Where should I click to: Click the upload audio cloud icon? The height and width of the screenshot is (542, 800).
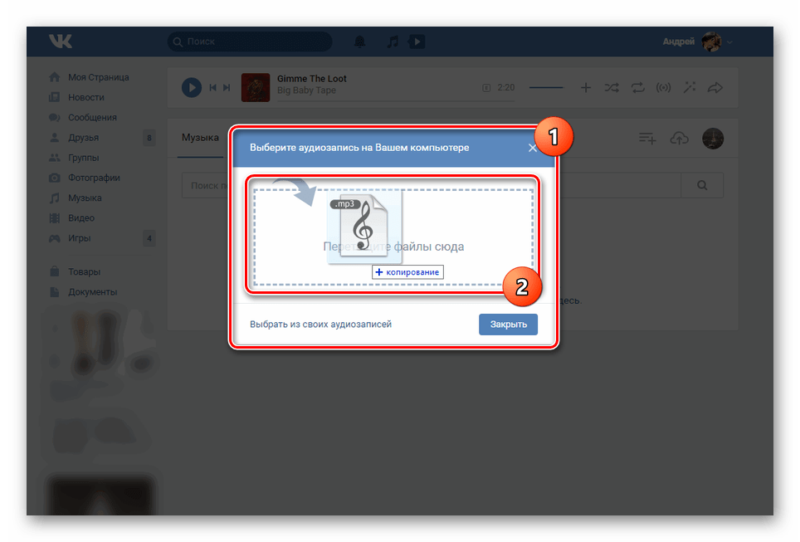(679, 139)
